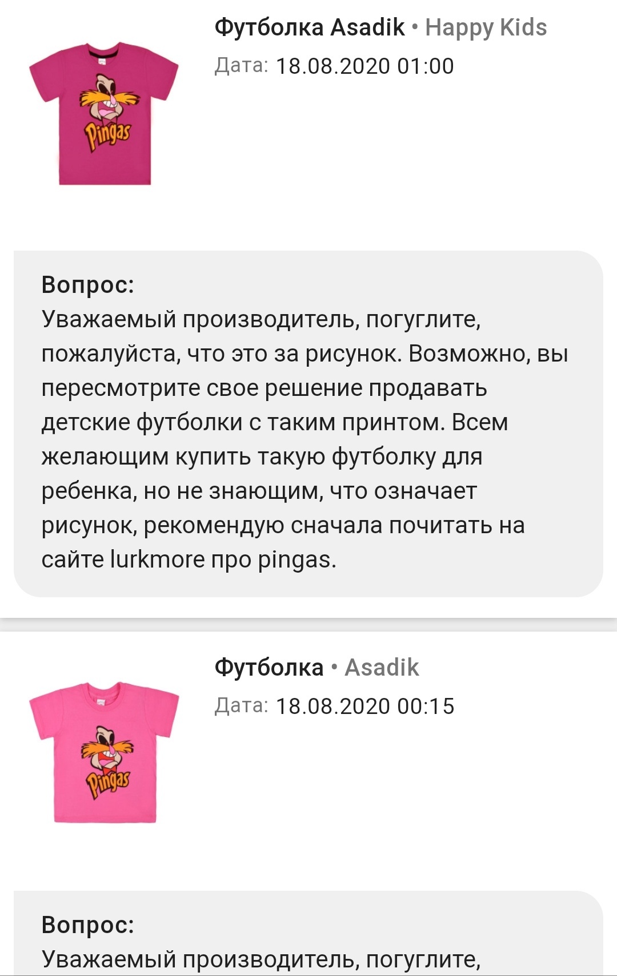Tap the word "pingas" ending the first question
The width and height of the screenshot is (617, 976).
[294, 560]
